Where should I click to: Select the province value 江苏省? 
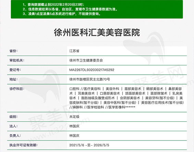(74, 51)
